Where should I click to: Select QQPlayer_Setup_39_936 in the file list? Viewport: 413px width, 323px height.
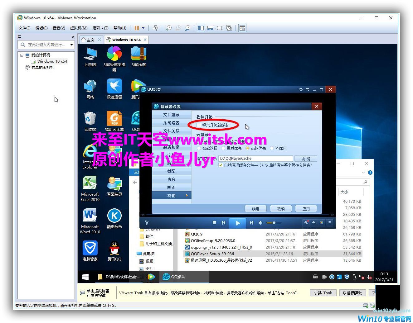(273, 254)
